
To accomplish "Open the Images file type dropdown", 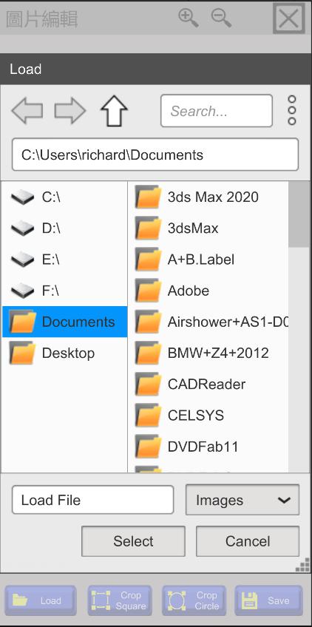I will [243, 500].
